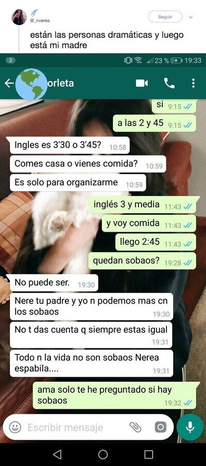Tap the back arrow in chat header
The image size is (206, 466).
tap(9, 83)
